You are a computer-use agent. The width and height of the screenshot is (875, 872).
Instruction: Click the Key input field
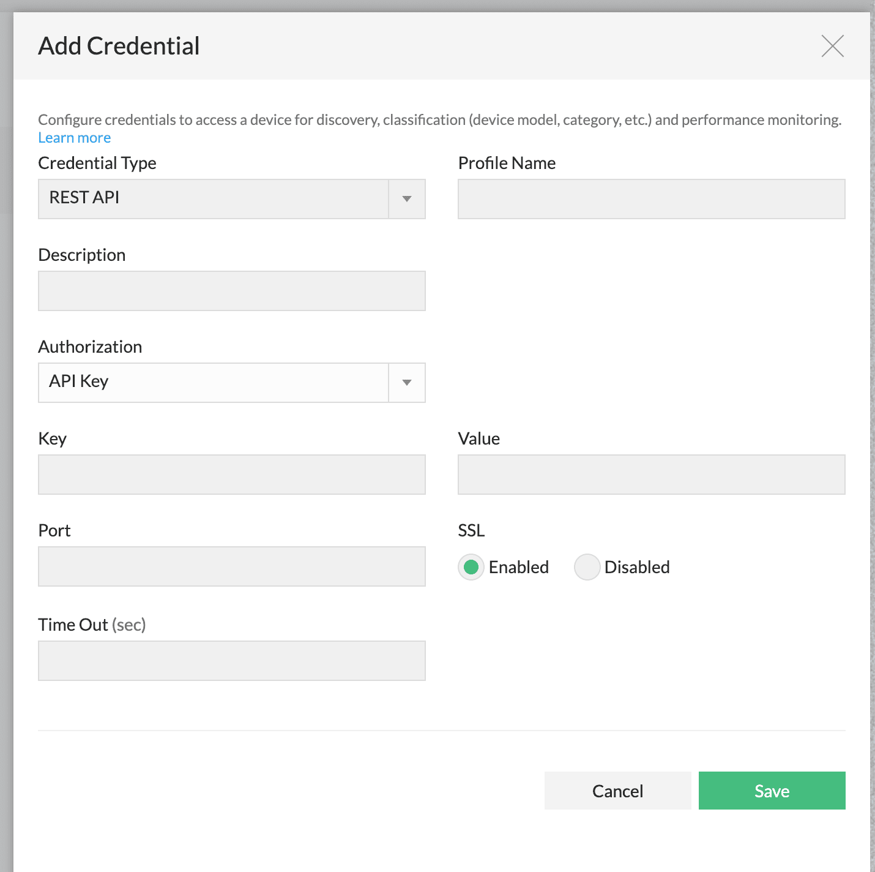[x=231, y=474]
